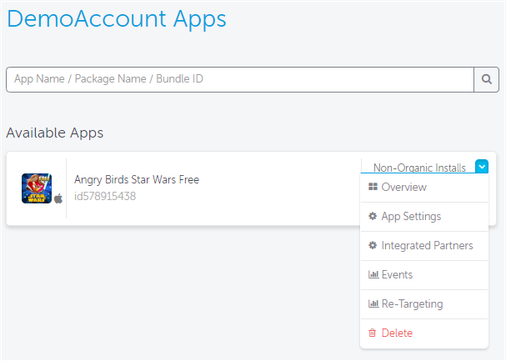This screenshot has height=361, width=506.
Task: Click the Re-Targeting bar chart icon
Action: point(373,304)
